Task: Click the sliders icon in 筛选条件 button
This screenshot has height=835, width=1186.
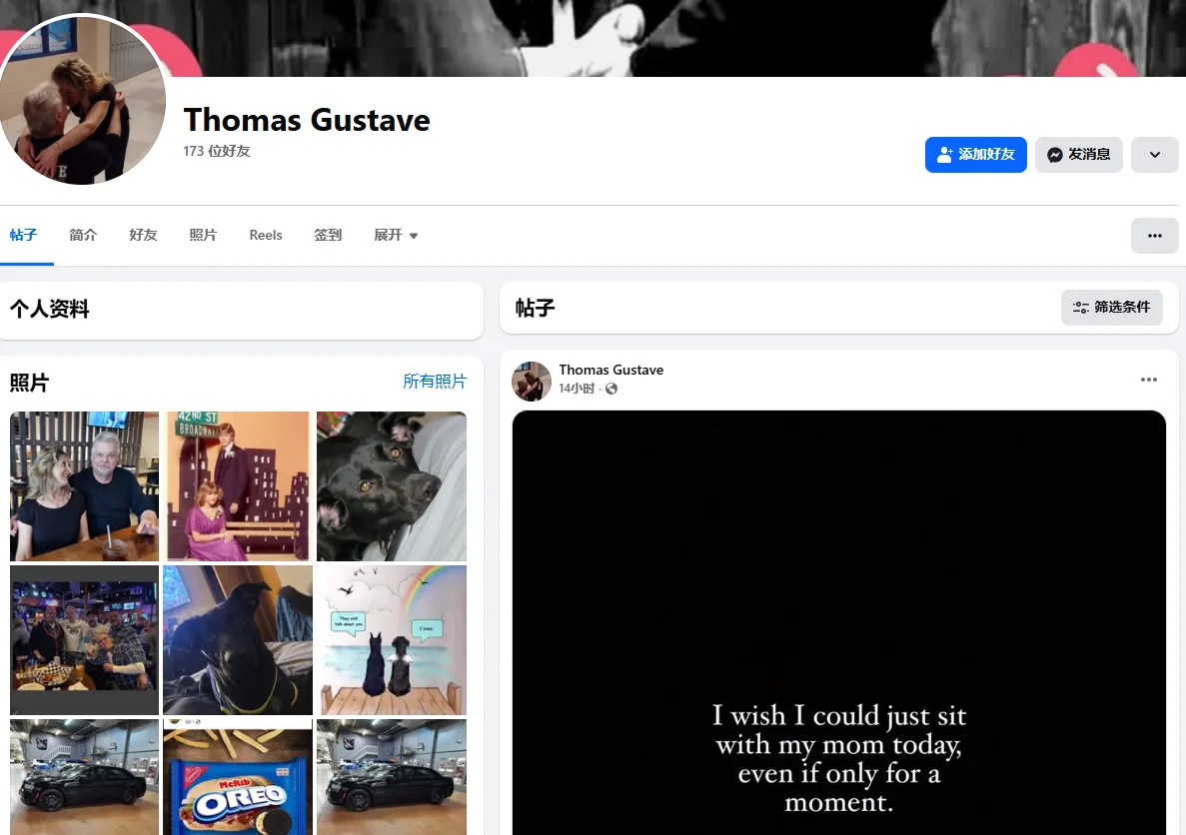Action: coord(1081,307)
